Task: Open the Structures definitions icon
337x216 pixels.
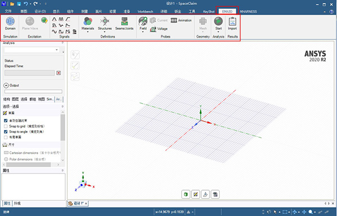Action: click(x=104, y=21)
